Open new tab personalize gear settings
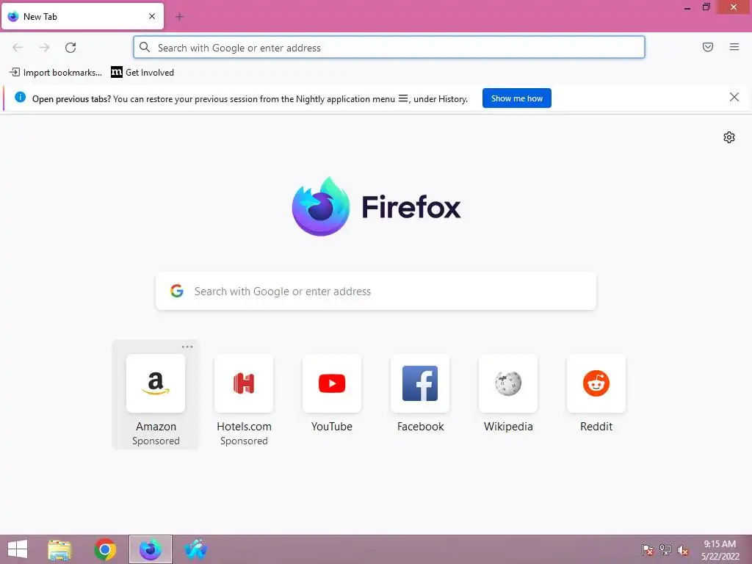This screenshot has width=752, height=564. [729, 137]
